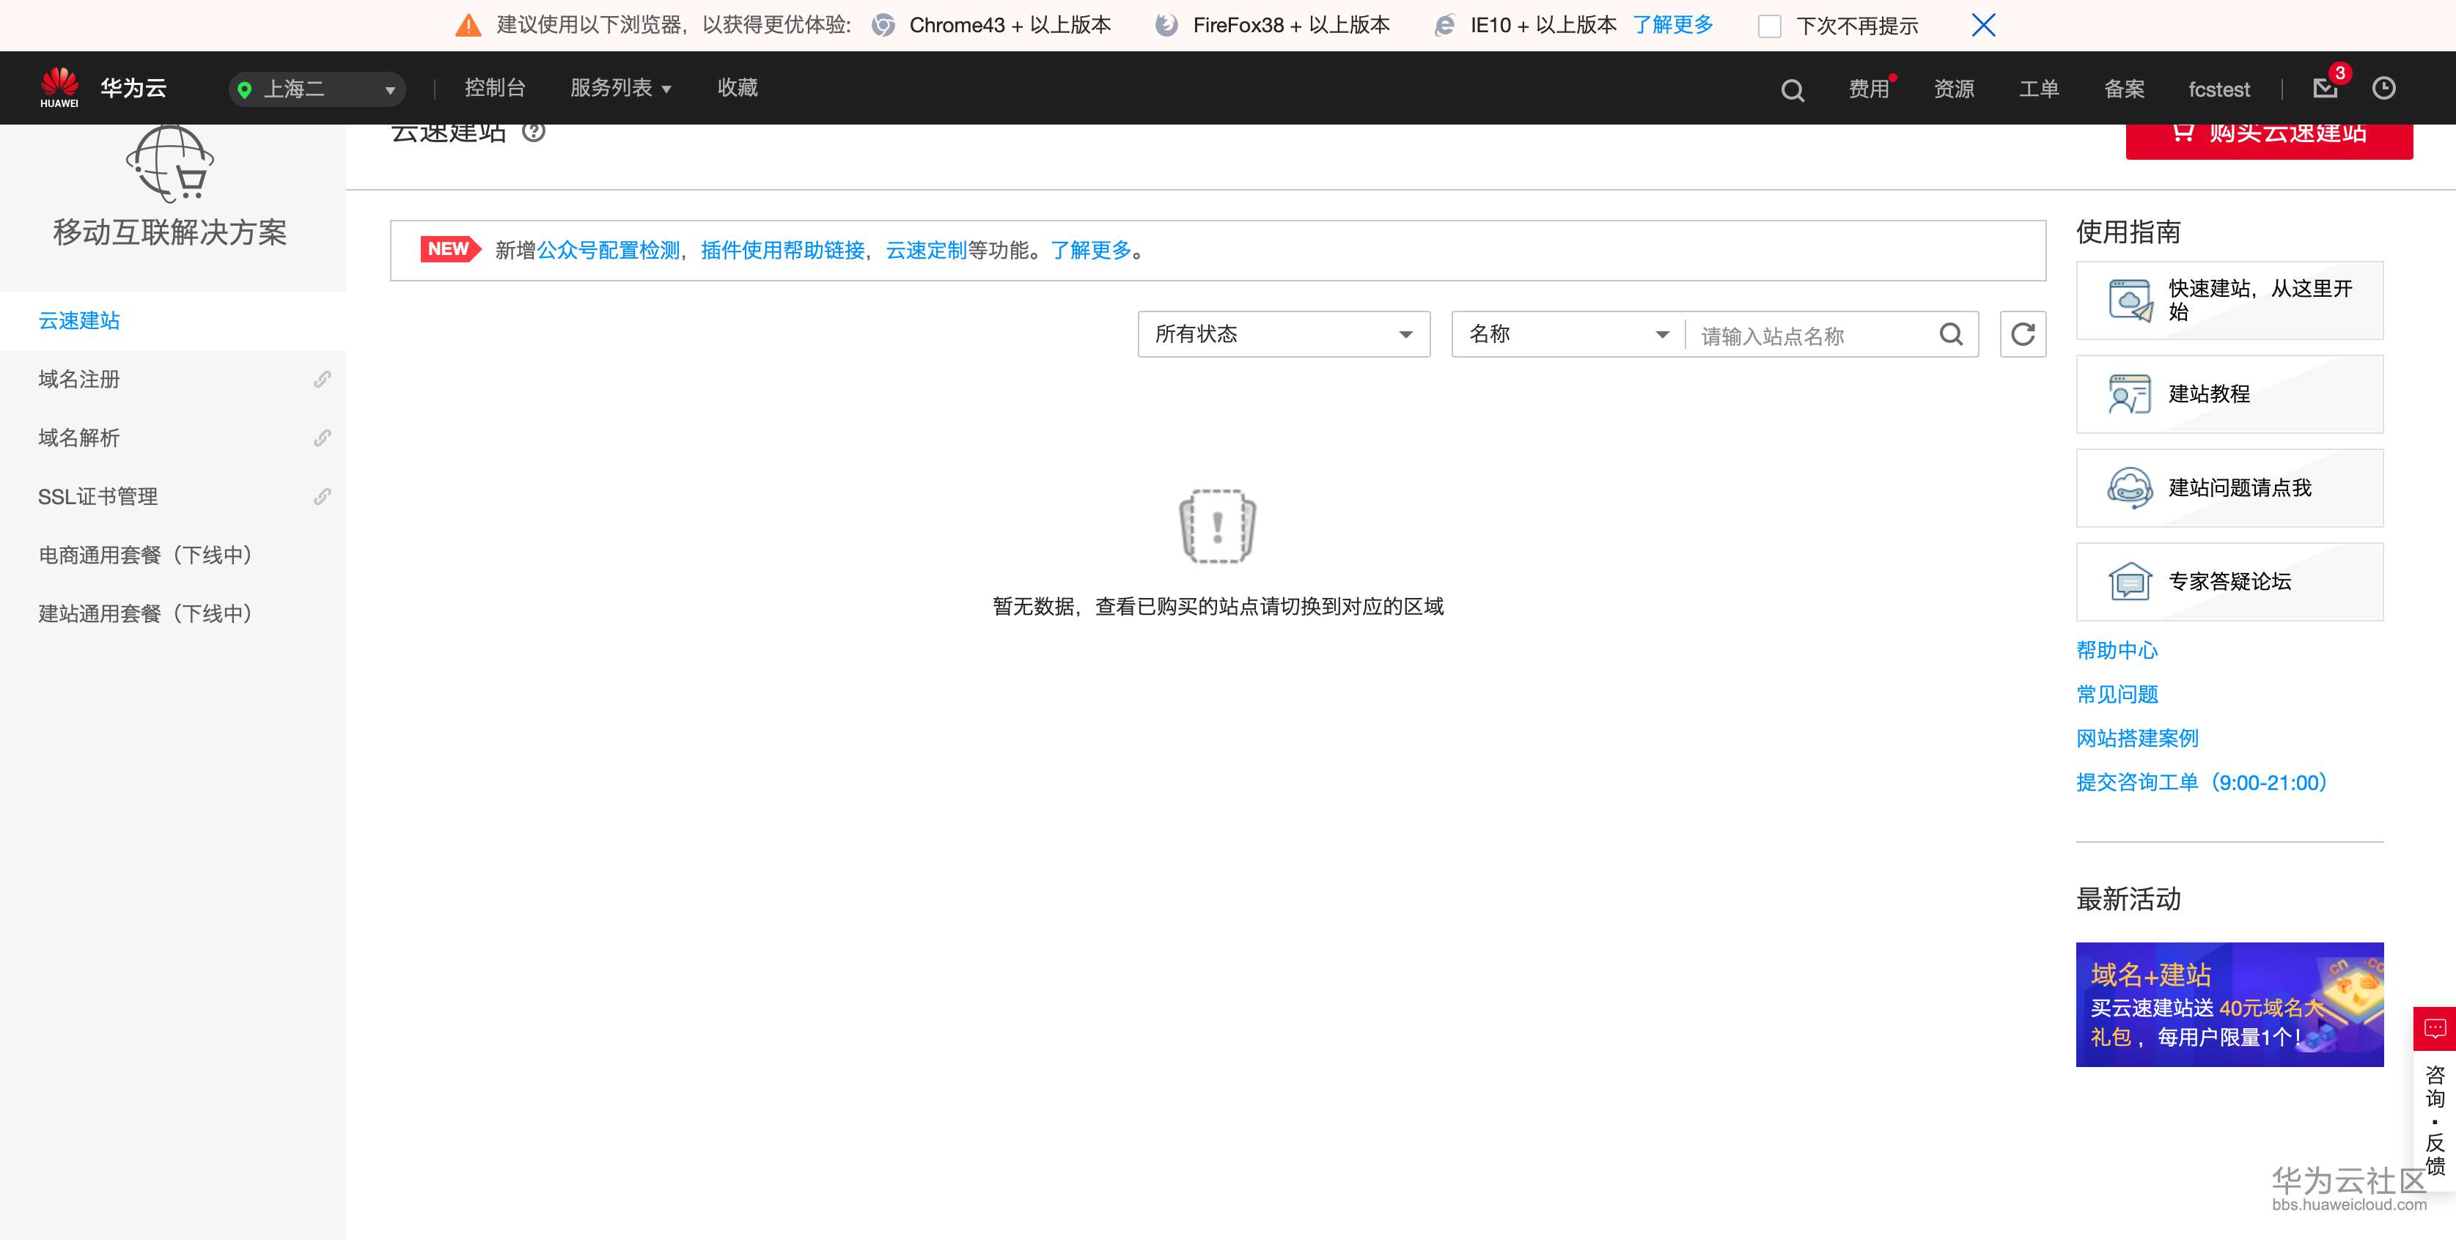Click the refresh icon next to the site search
Image resolution: width=2456 pixels, height=1240 pixels.
[2022, 333]
